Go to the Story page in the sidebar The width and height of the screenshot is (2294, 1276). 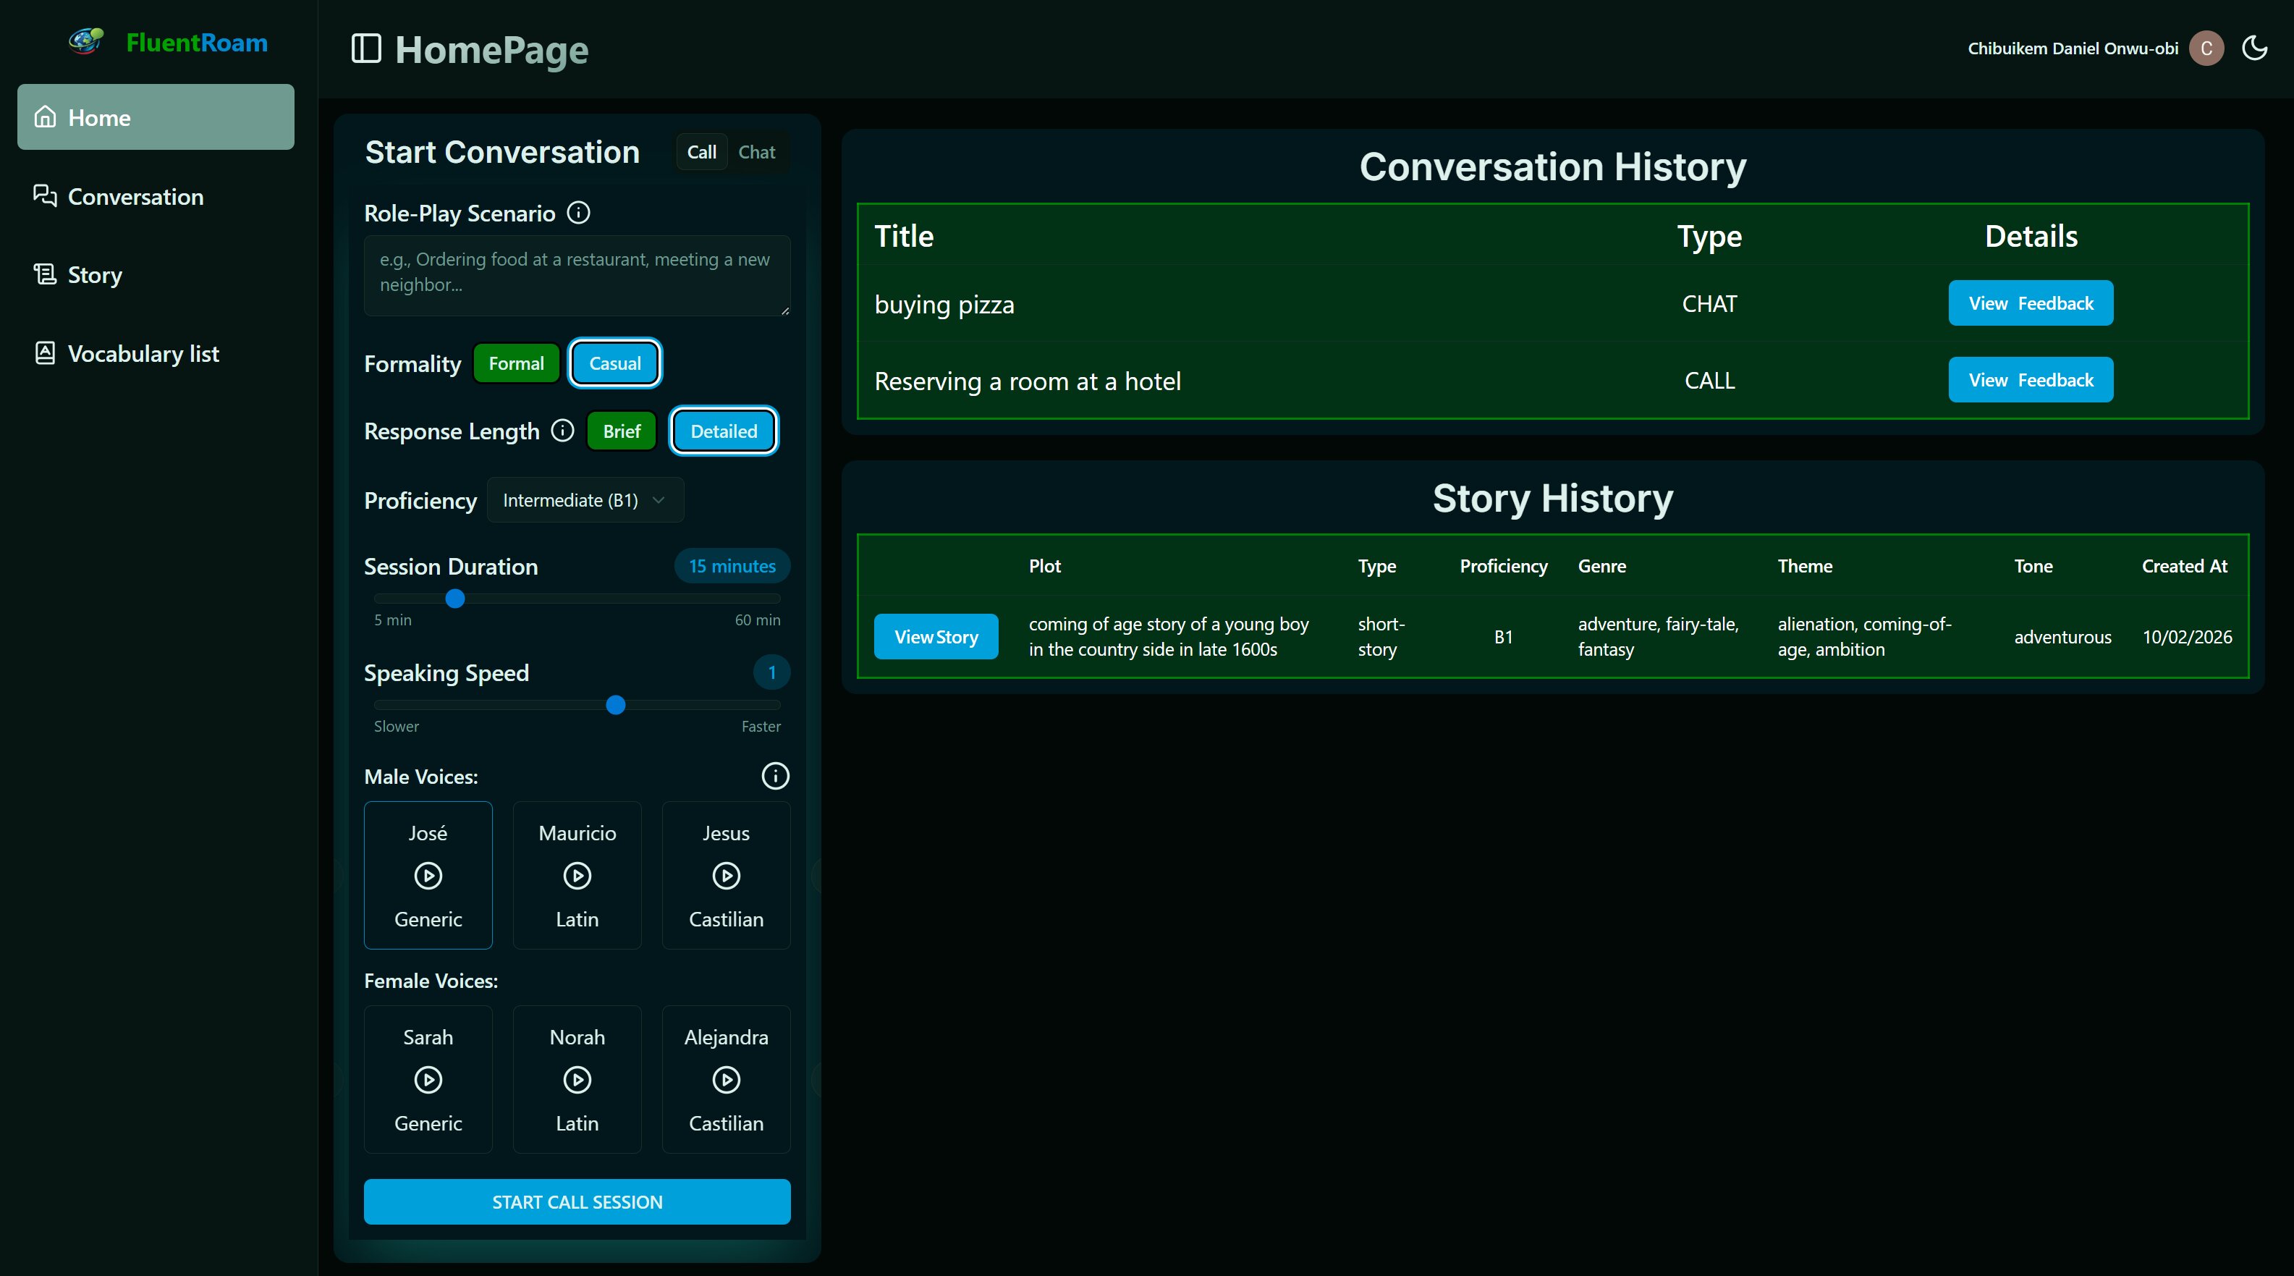point(94,275)
